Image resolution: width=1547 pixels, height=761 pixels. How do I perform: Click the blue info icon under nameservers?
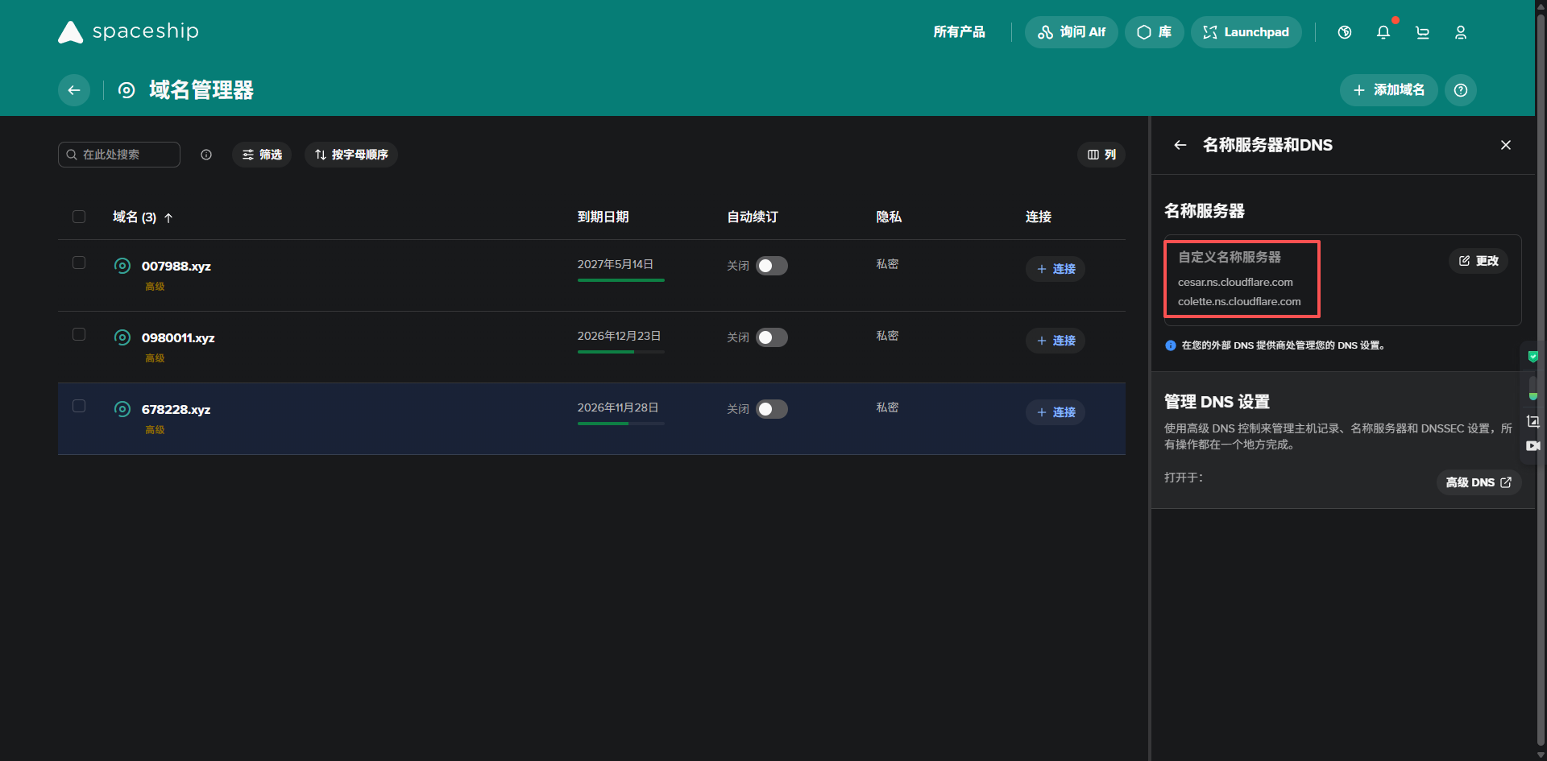[1171, 345]
